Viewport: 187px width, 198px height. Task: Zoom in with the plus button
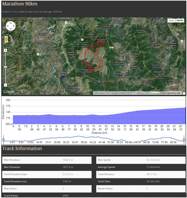point(6,50)
